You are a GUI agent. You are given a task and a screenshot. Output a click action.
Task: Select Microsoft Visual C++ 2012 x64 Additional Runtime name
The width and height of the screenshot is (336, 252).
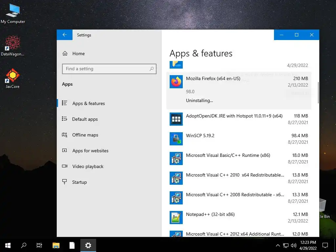[x=235, y=234]
